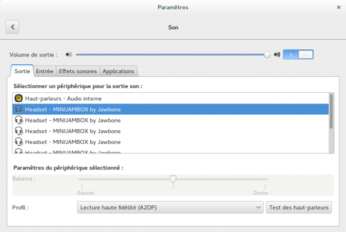Screen dimensions: 346x232
Task: Adjust the Volume de sortie slider handle
Action: 267,55
